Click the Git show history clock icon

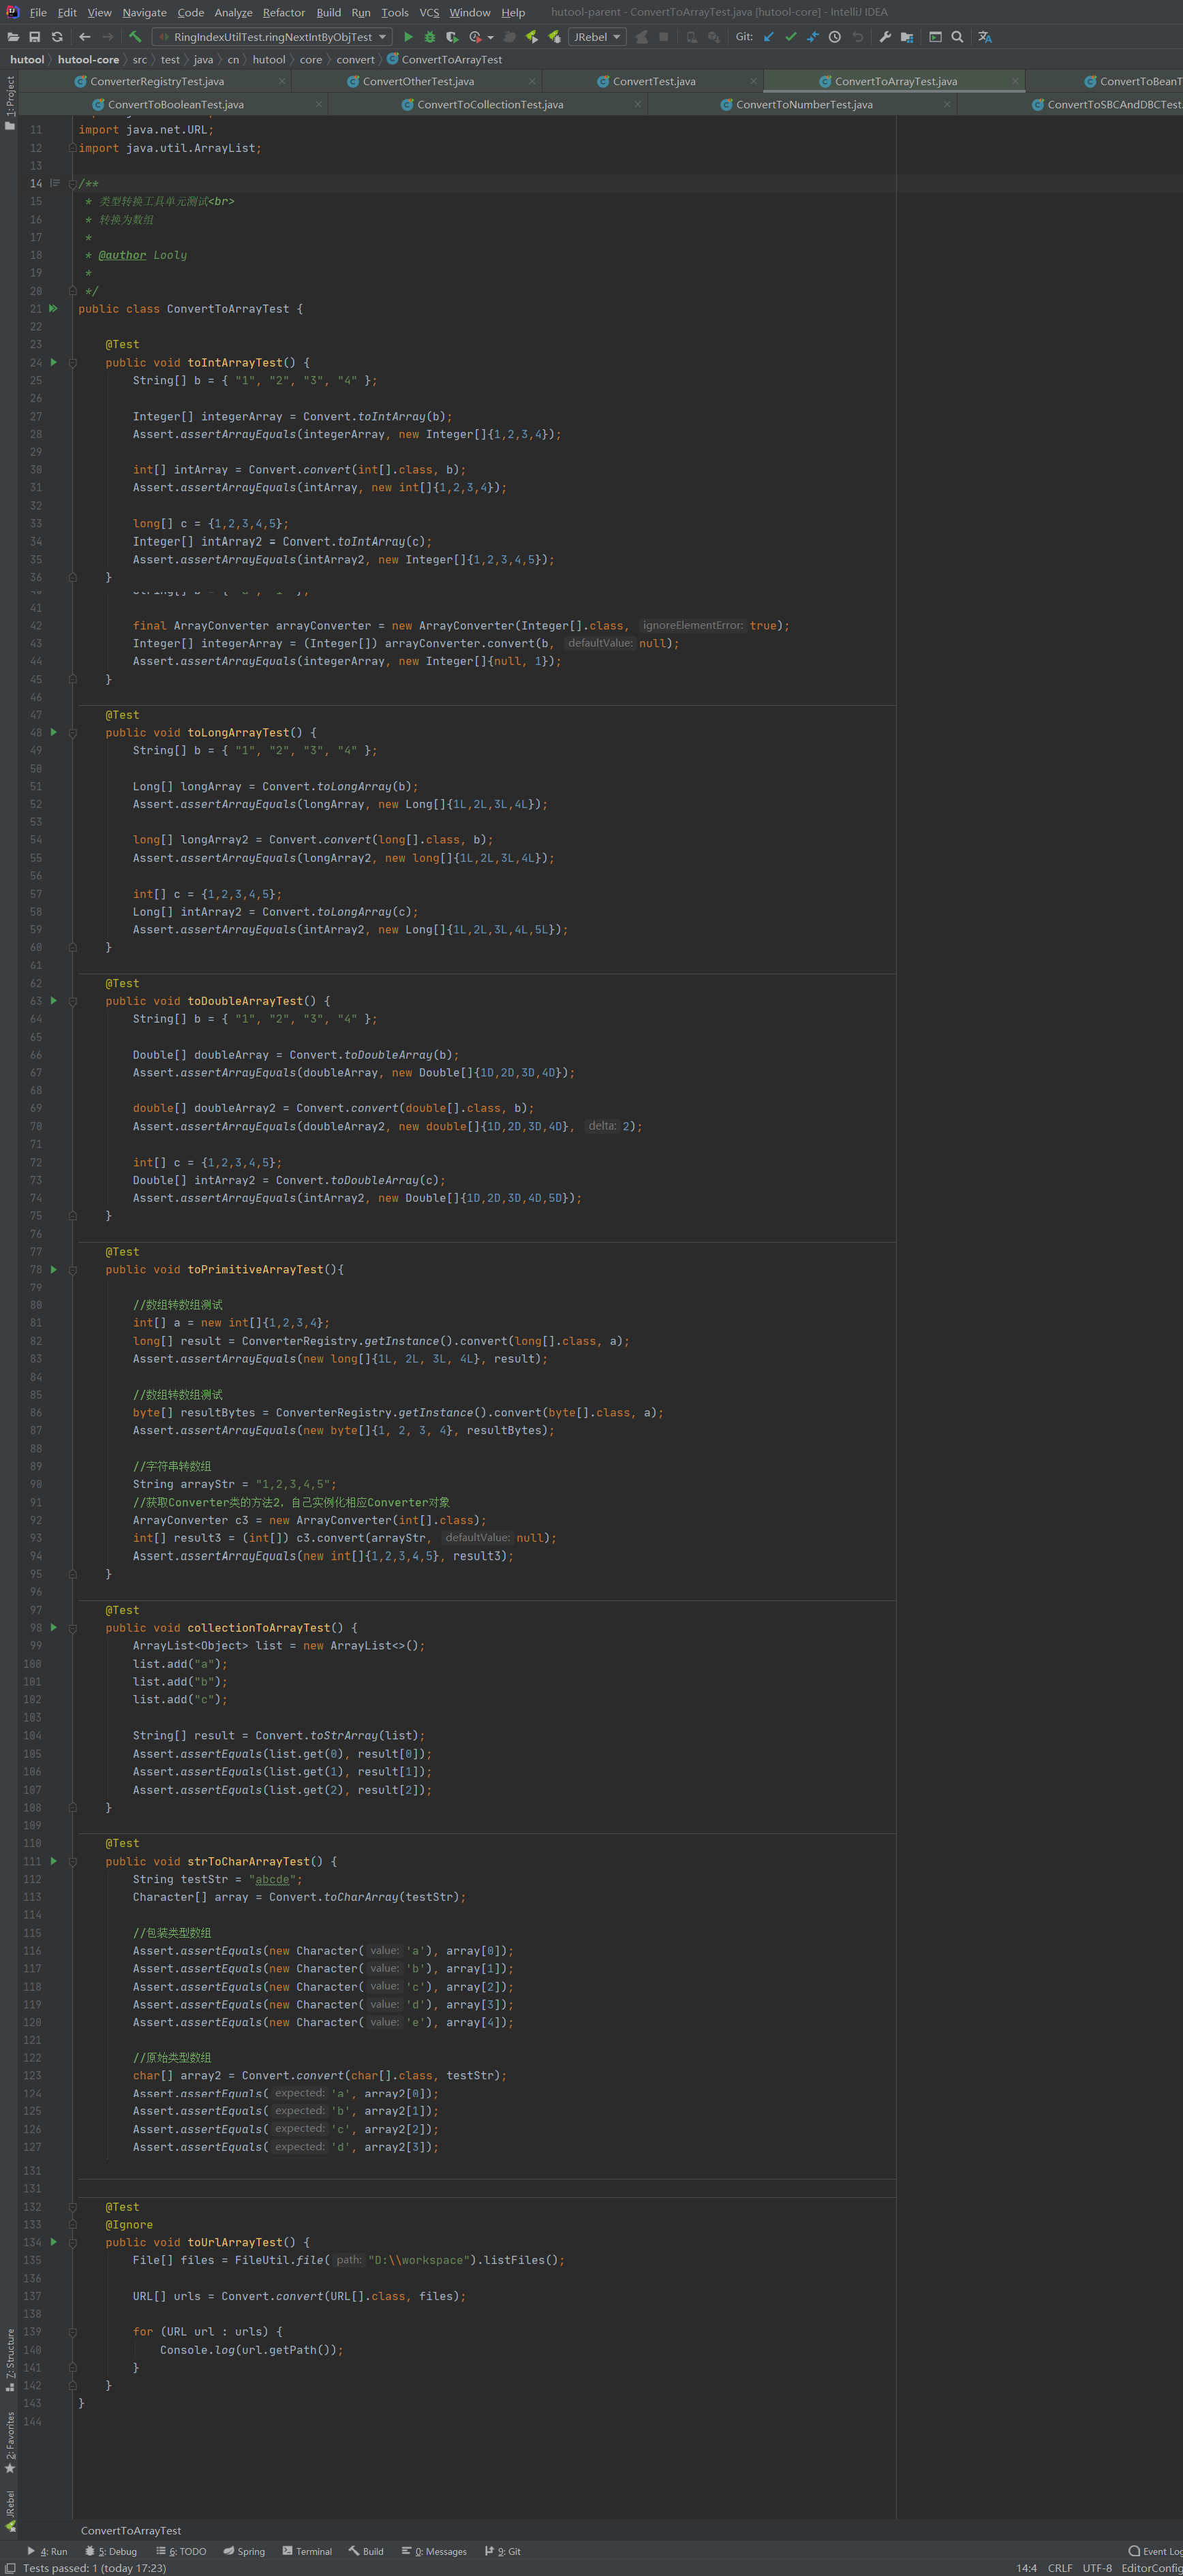[x=835, y=37]
